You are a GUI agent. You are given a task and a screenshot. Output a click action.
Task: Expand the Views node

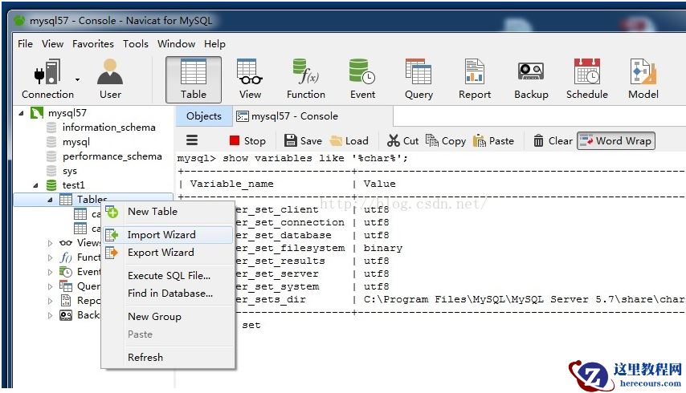[50, 243]
